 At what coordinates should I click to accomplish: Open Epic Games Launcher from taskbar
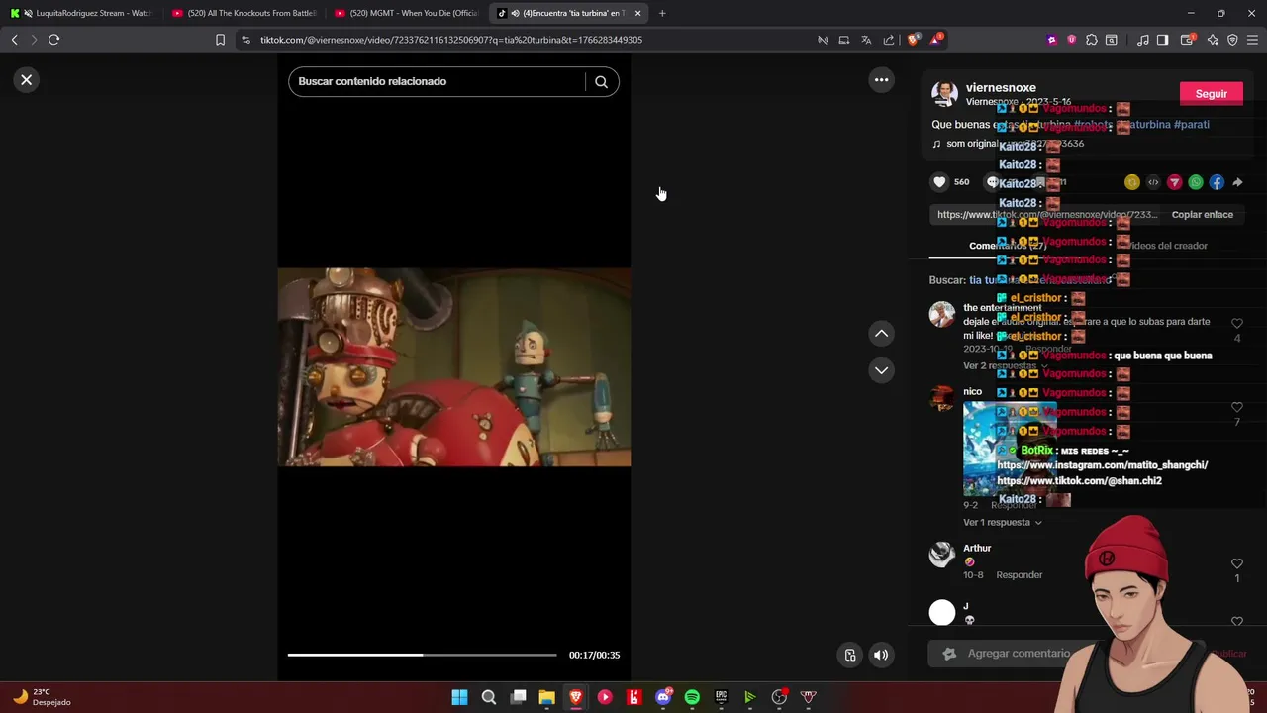coord(722,697)
